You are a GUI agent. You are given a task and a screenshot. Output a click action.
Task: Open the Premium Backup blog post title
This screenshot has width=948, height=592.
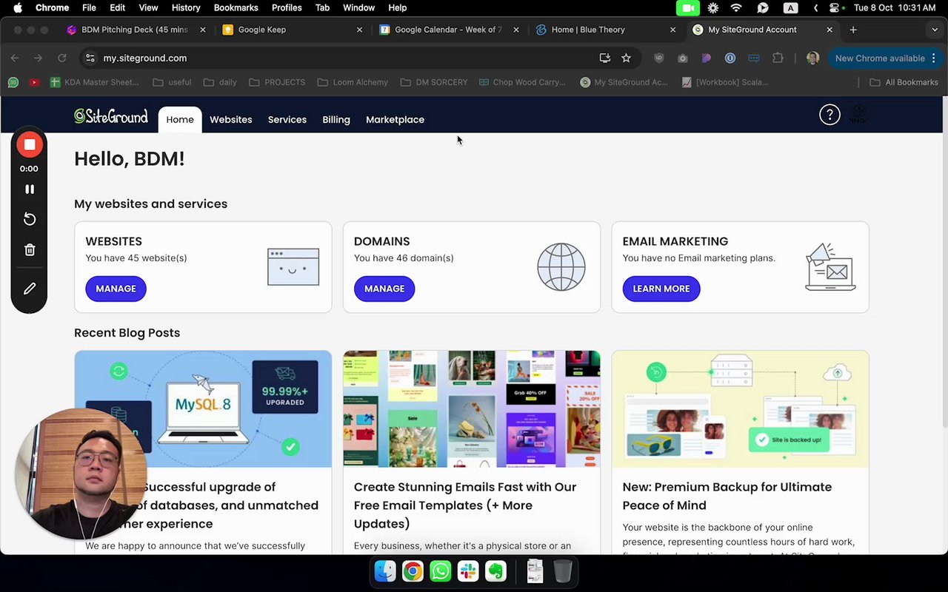(727, 496)
